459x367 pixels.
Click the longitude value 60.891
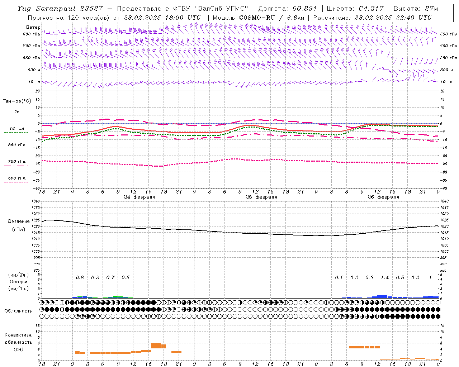pos(304,9)
